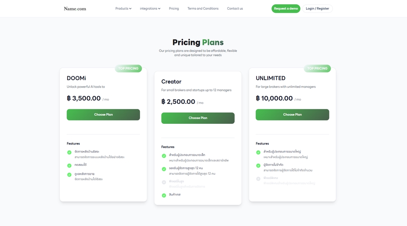Click the check icon beside 12 คน feature

point(164,169)
